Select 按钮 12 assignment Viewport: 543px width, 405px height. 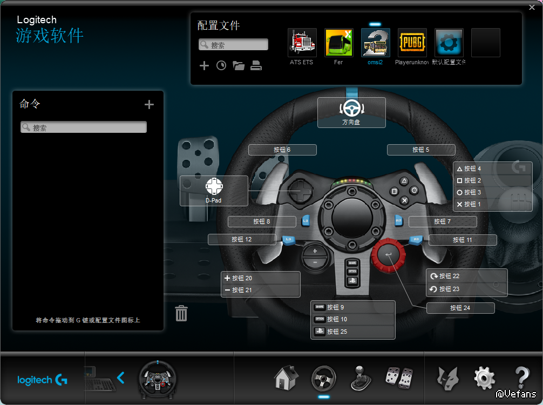click(242, 239)
